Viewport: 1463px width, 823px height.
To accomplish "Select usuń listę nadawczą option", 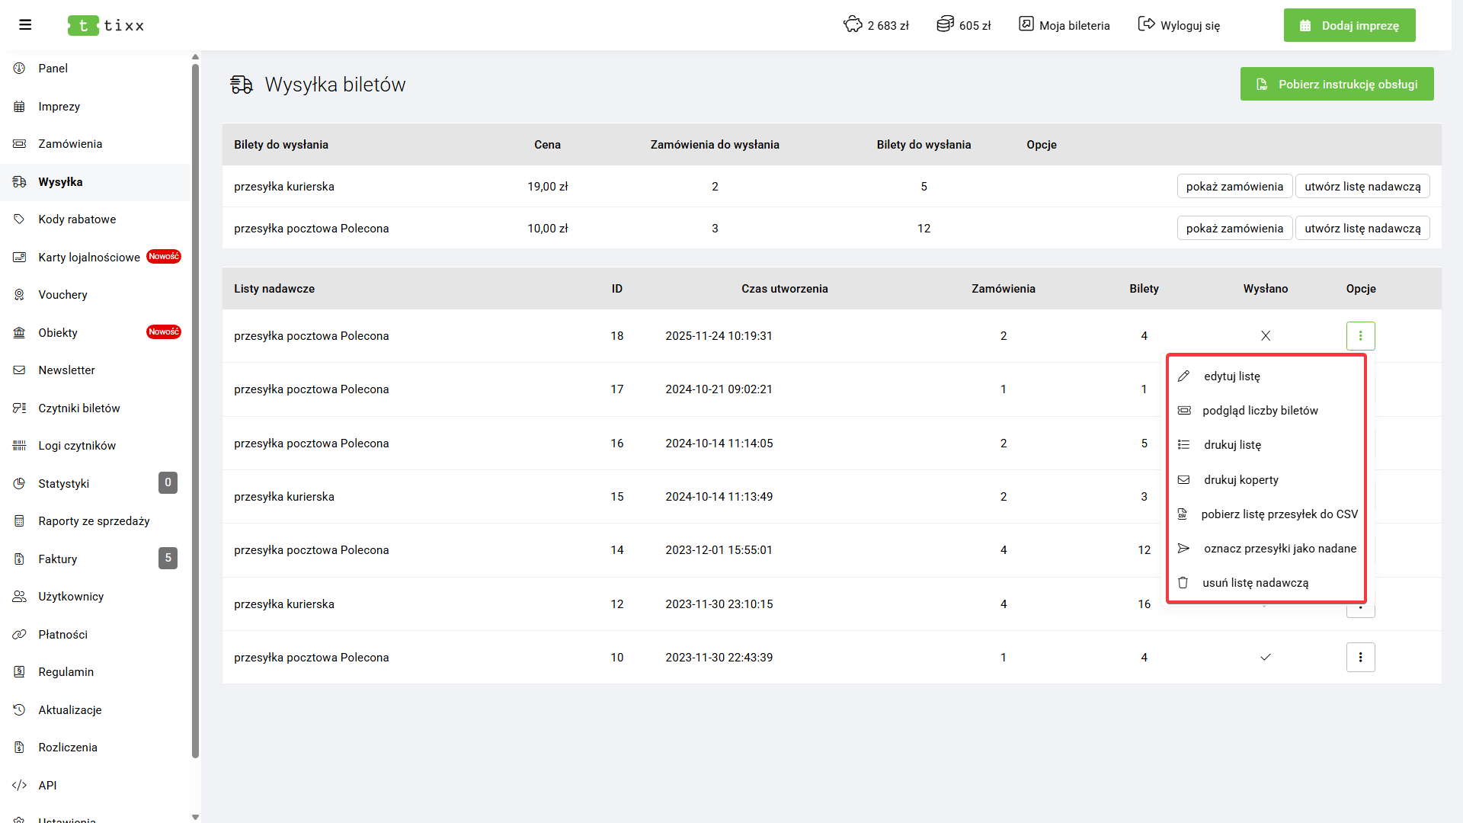I will [1255, 583].
